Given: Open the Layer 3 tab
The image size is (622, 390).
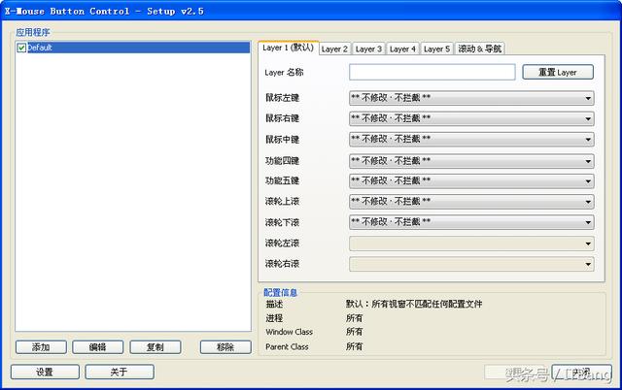Looking at the screenshot, I should [x=368, y=49].
